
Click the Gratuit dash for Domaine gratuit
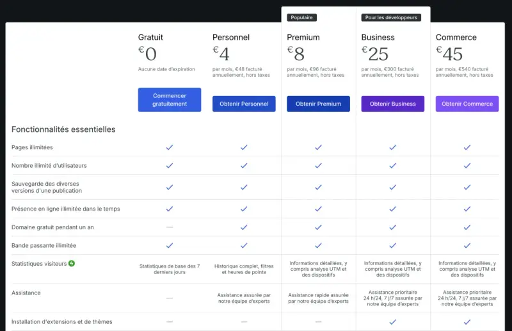click(170, 227)
